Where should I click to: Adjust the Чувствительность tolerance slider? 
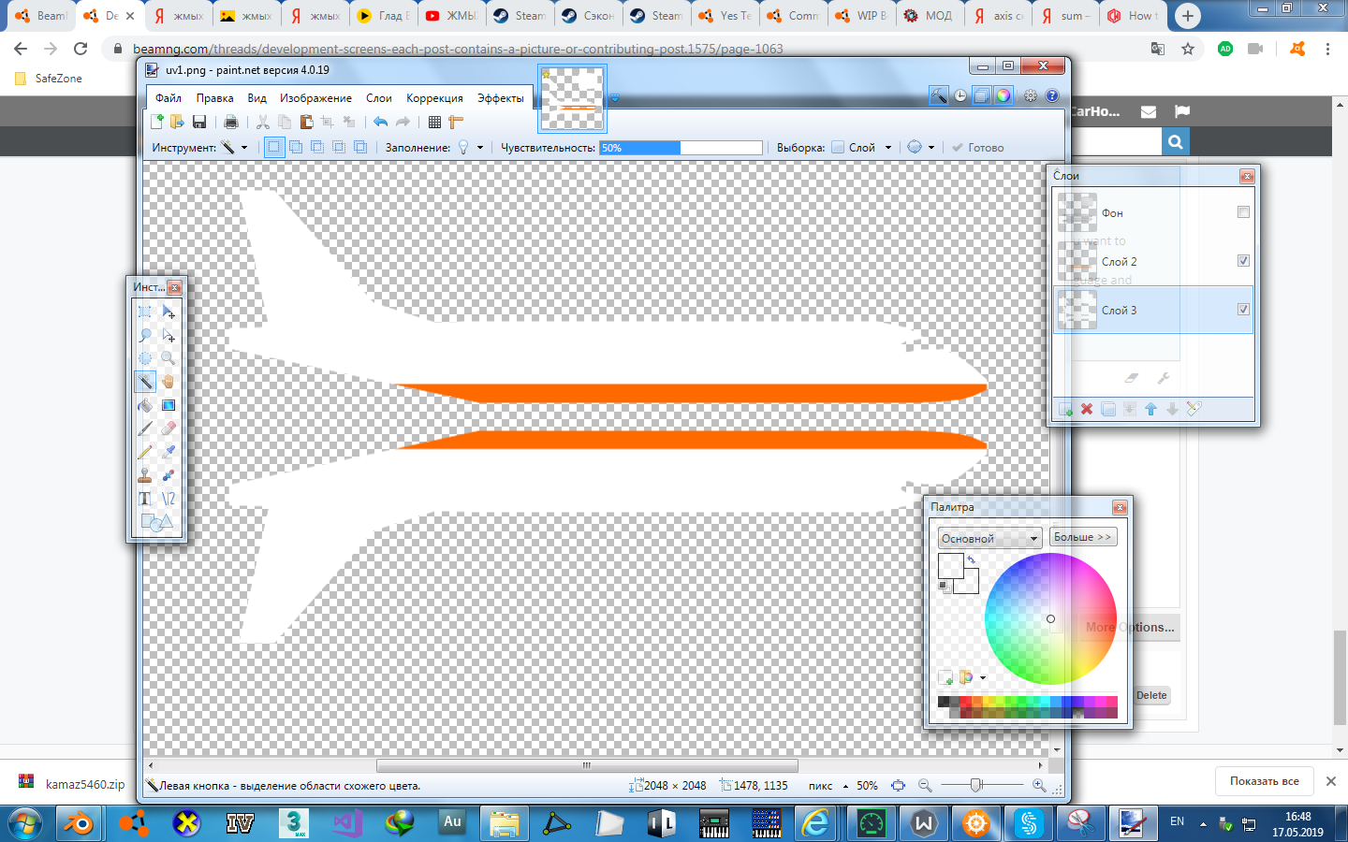point(681,148)
